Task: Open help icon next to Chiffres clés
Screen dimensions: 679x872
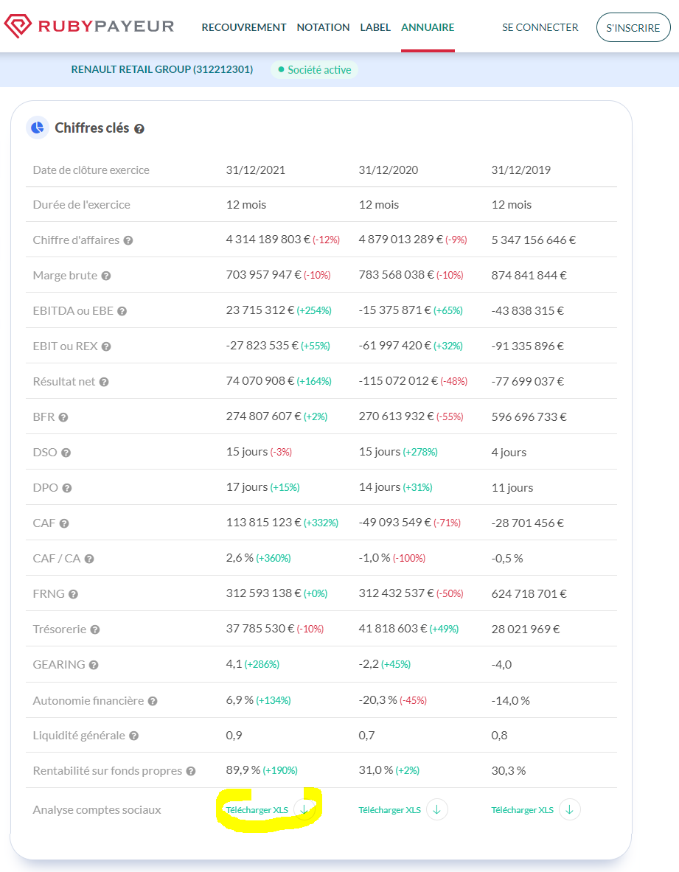Action: [x=139, y=128]
